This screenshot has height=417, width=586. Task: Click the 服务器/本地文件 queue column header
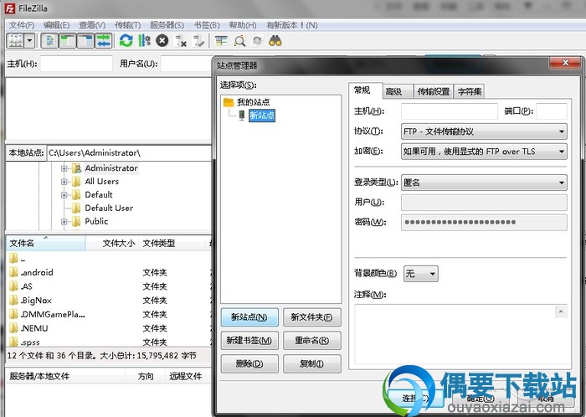(65, 376)
